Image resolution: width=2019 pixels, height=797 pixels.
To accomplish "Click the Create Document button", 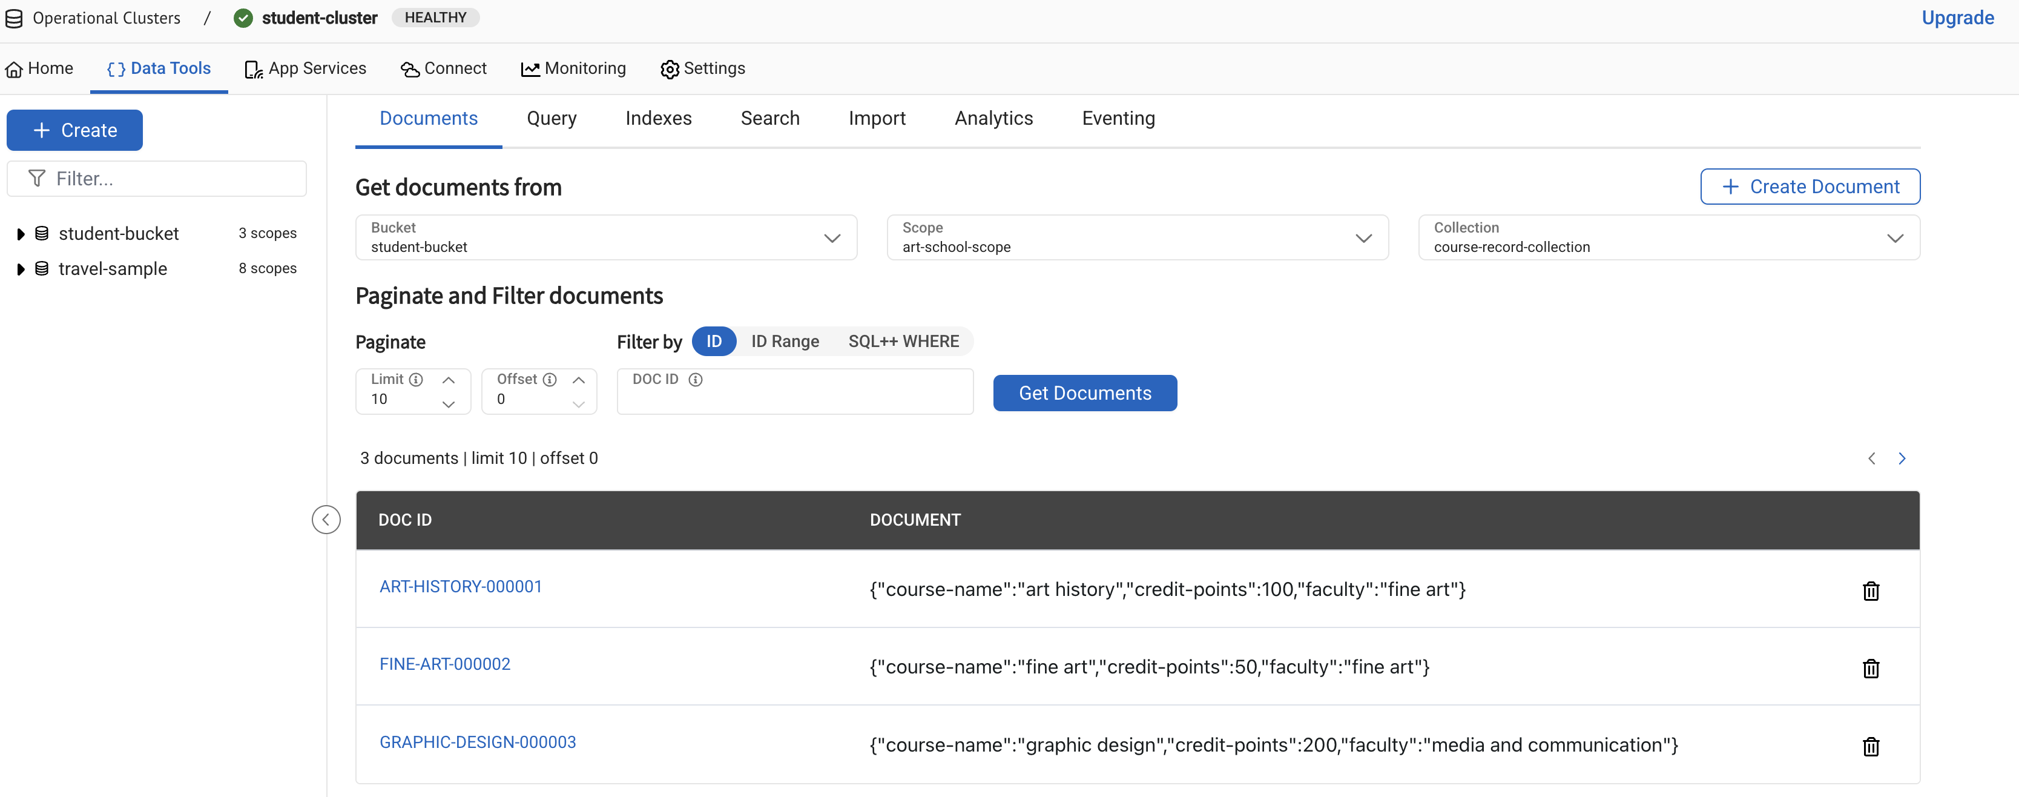I will click(x=1810, y=186).
